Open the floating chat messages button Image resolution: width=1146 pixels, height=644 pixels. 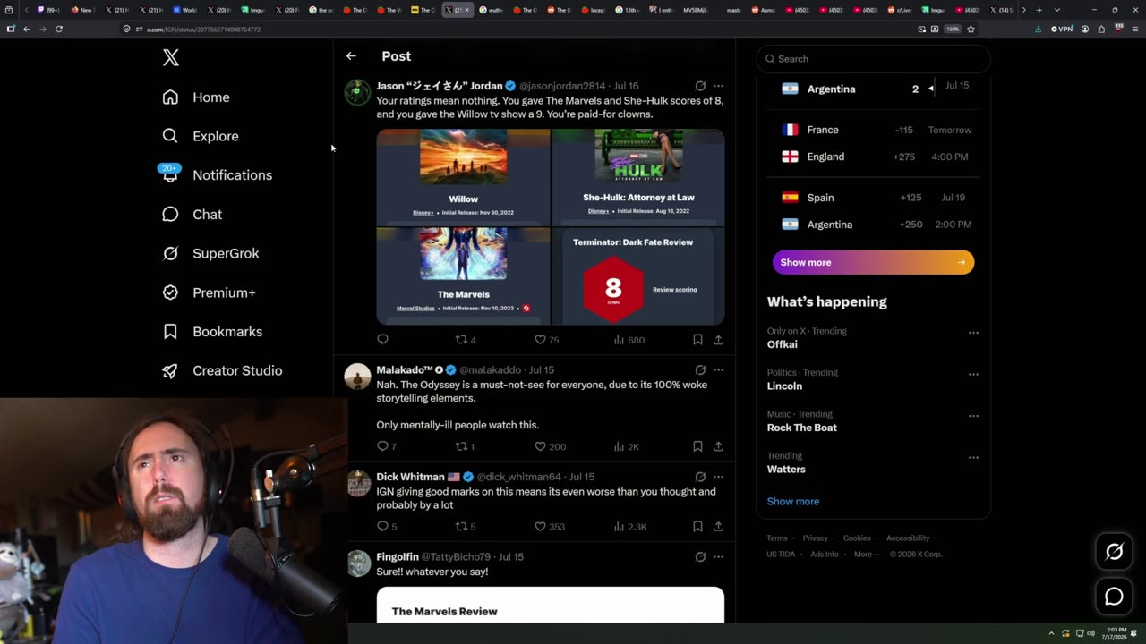tap(1114, 597)
